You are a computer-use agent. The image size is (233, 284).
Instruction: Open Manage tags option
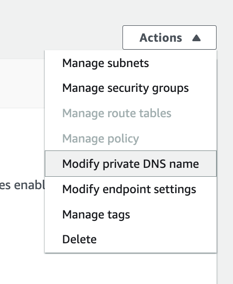(130, 214)
